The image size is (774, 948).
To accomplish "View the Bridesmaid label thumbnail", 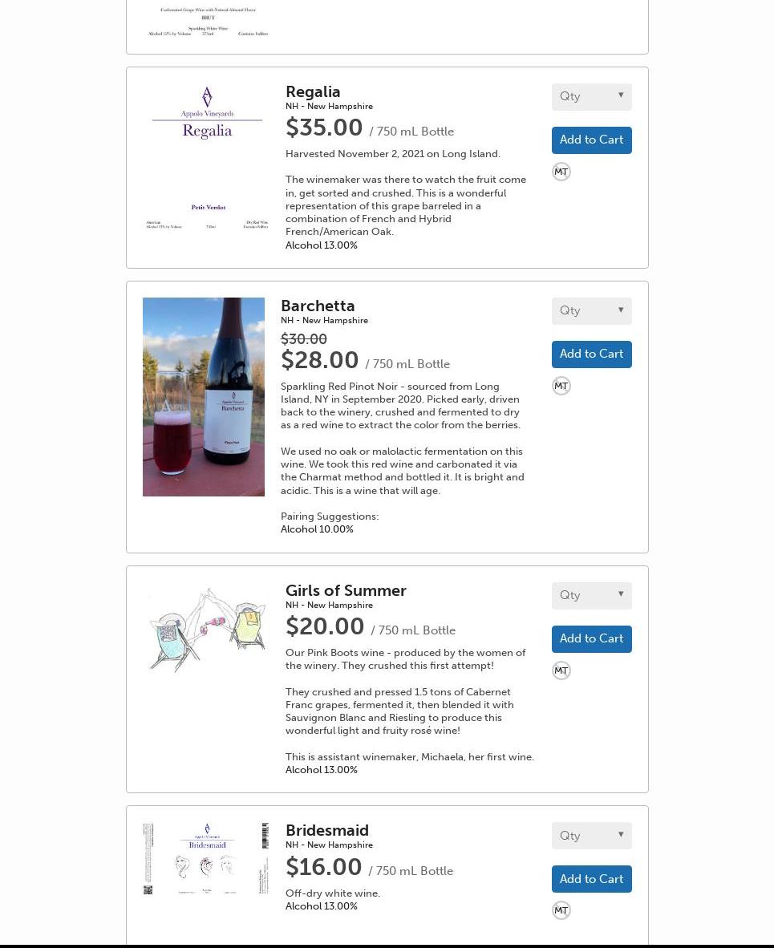I will click(x=207, y=858).
